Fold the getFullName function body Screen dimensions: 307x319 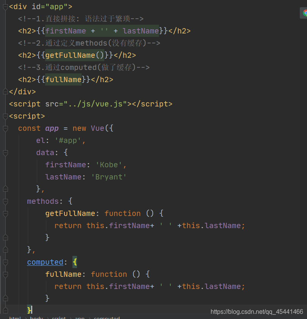coord(5,214)
